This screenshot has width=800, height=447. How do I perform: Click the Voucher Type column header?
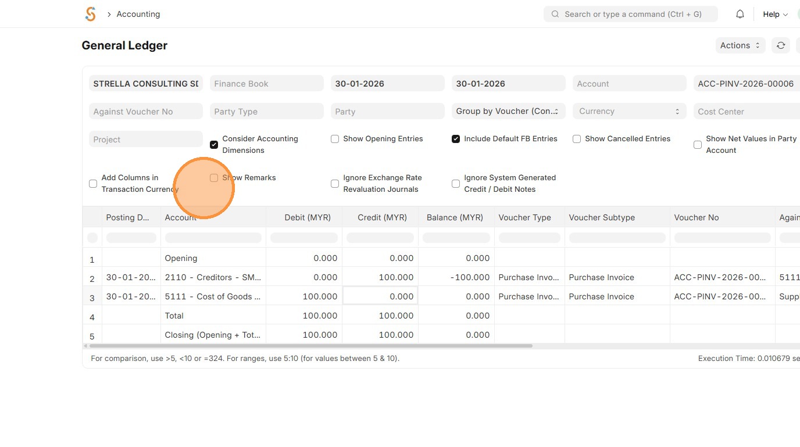click(530, 217)
